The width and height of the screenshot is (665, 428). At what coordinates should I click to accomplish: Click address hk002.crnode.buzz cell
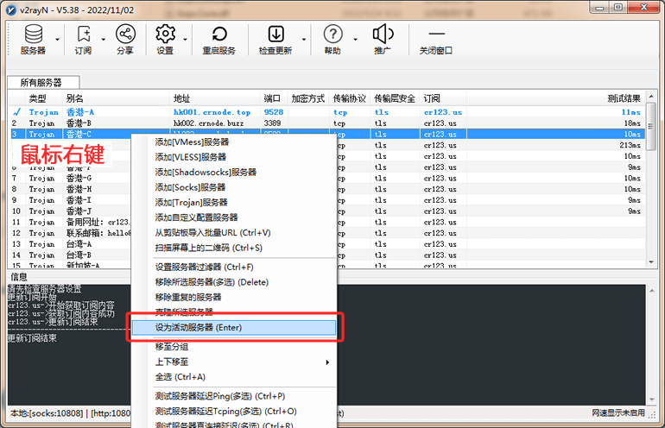pyautogui.click(x=209, y=123)
